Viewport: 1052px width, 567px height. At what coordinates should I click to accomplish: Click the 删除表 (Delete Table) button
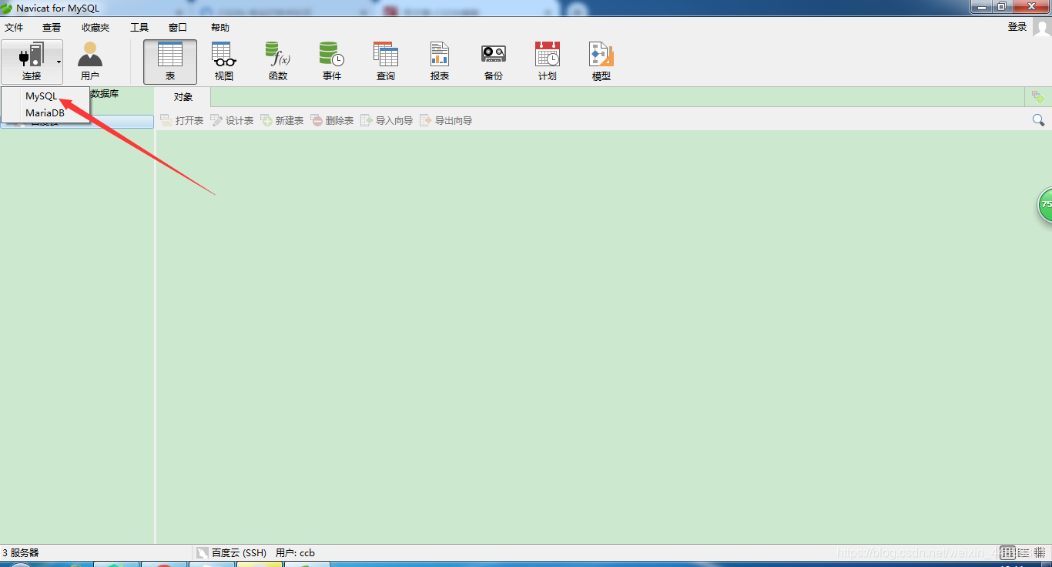point(332,121)
